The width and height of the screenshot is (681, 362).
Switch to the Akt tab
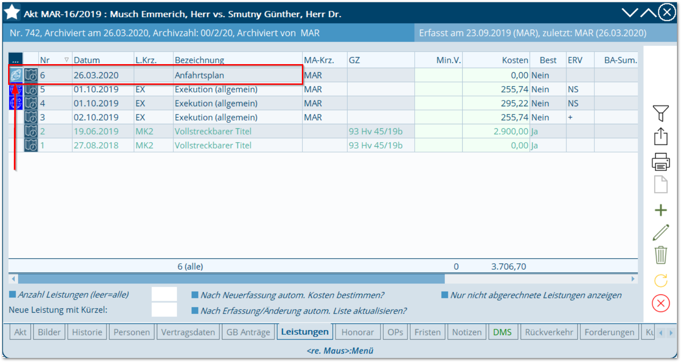(20, 332)
